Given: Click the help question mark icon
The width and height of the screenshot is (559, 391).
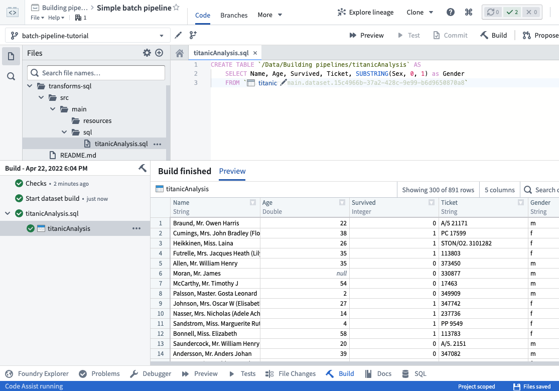Looking at the screenshot, I should tap(450, 12).
